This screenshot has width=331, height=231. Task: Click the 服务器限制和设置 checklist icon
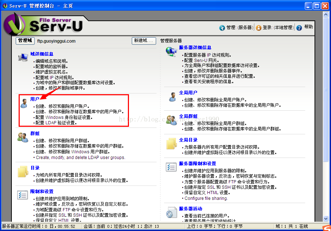click(171, 167)
